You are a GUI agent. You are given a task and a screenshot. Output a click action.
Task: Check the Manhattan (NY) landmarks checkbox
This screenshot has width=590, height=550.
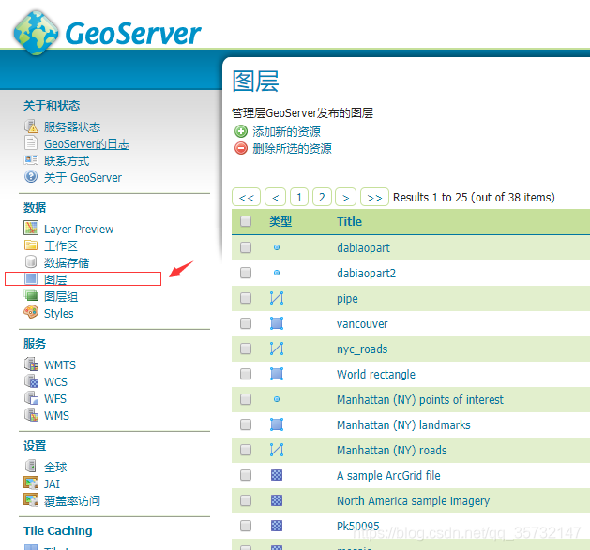[x=246, y=424]
